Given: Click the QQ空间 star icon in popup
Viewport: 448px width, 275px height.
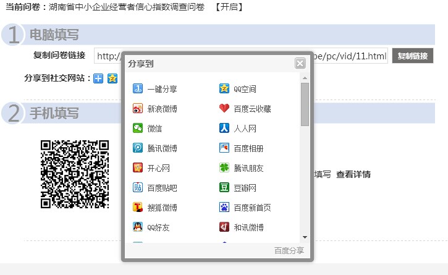Looking at the screenshot, I should pos(224,88).
